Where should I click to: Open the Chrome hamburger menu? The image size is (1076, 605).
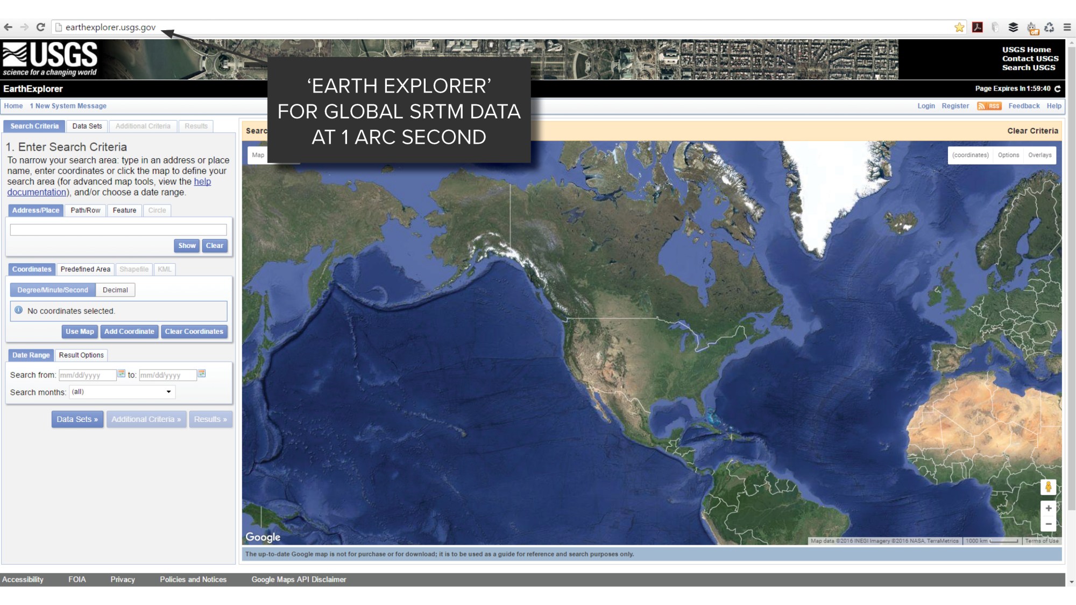[x=1066, y=26]
